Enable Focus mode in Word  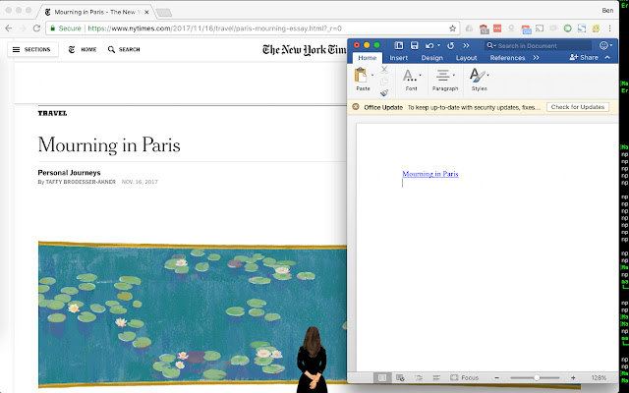pos(465,377)
